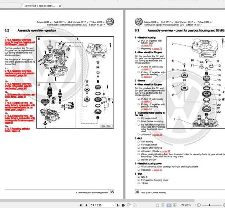This screenshot has height=208, width=225.
Task: Click '8 - Bolt' item text
Action: click(138, 174)
